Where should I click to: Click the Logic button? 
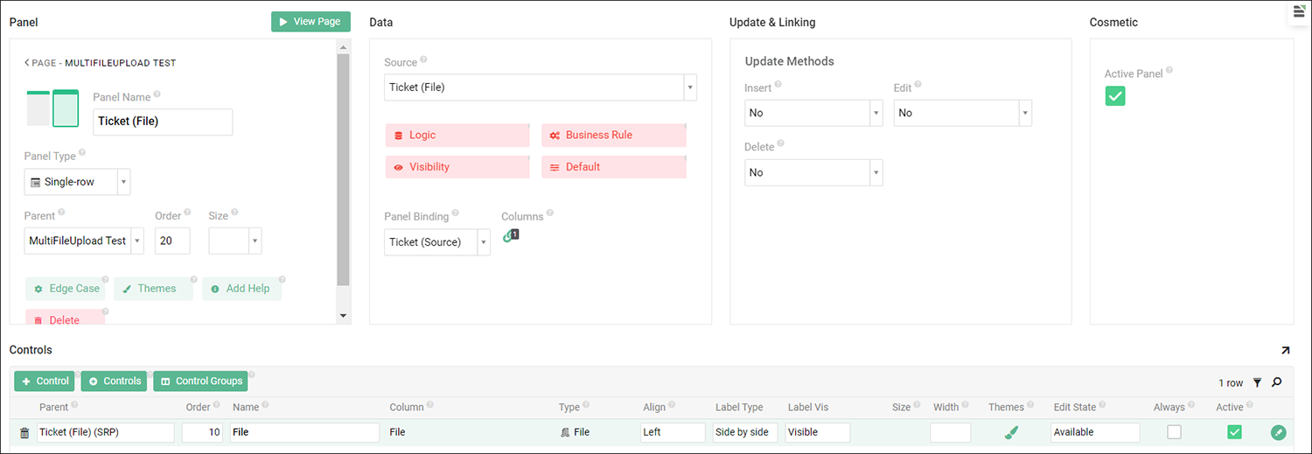click(457, 136)
